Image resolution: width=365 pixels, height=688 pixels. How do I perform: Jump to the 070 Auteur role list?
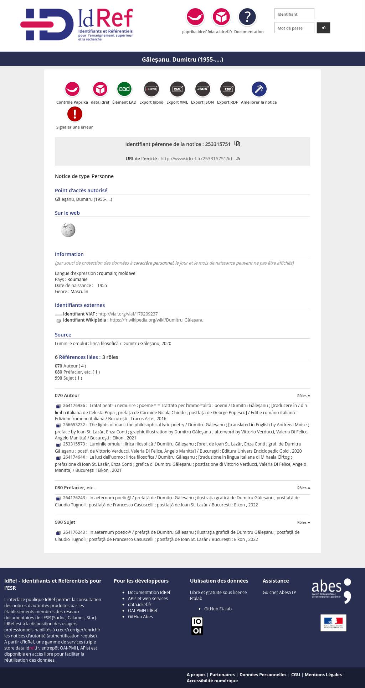click(71, 366)
